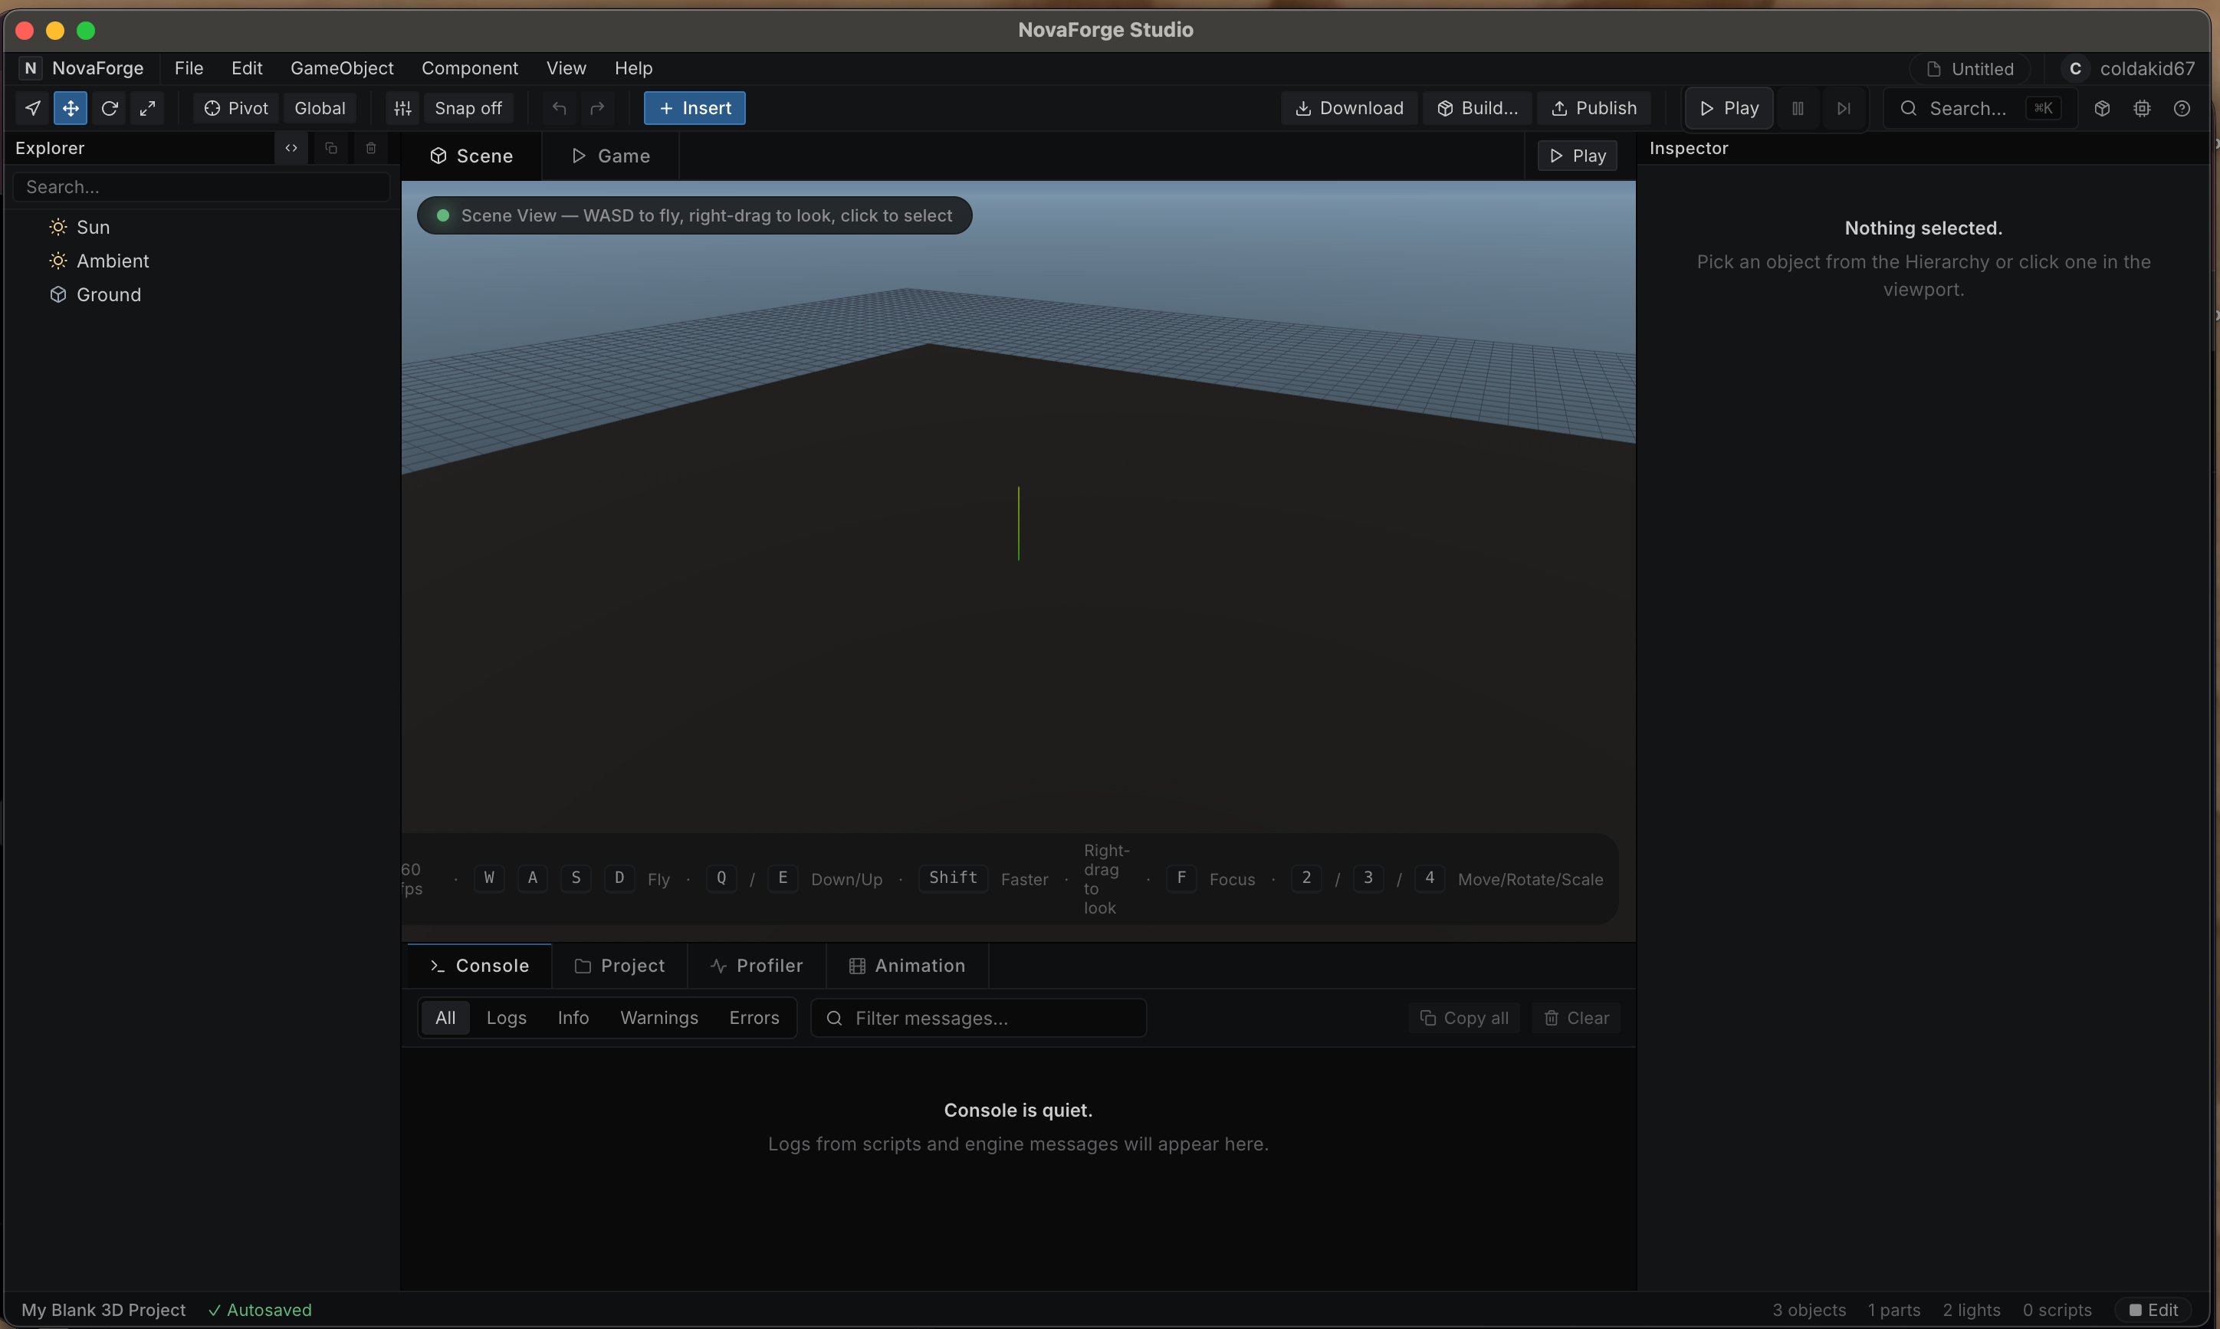Click the Redo arrow
Screen dimensions: 2220x1329
tap(597, 108)
